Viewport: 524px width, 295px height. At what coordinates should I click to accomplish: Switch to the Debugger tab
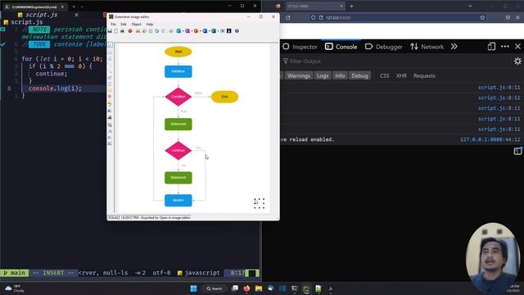click(384, 47)
